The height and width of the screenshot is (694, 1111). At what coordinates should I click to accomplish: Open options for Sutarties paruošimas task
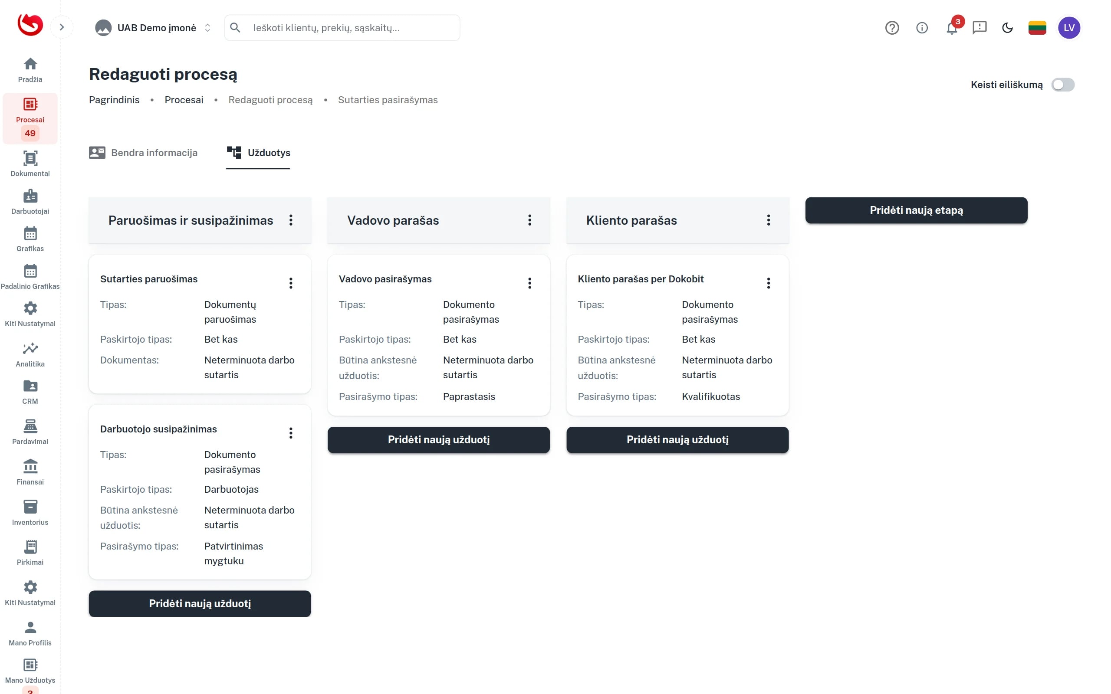coord(291,283)
